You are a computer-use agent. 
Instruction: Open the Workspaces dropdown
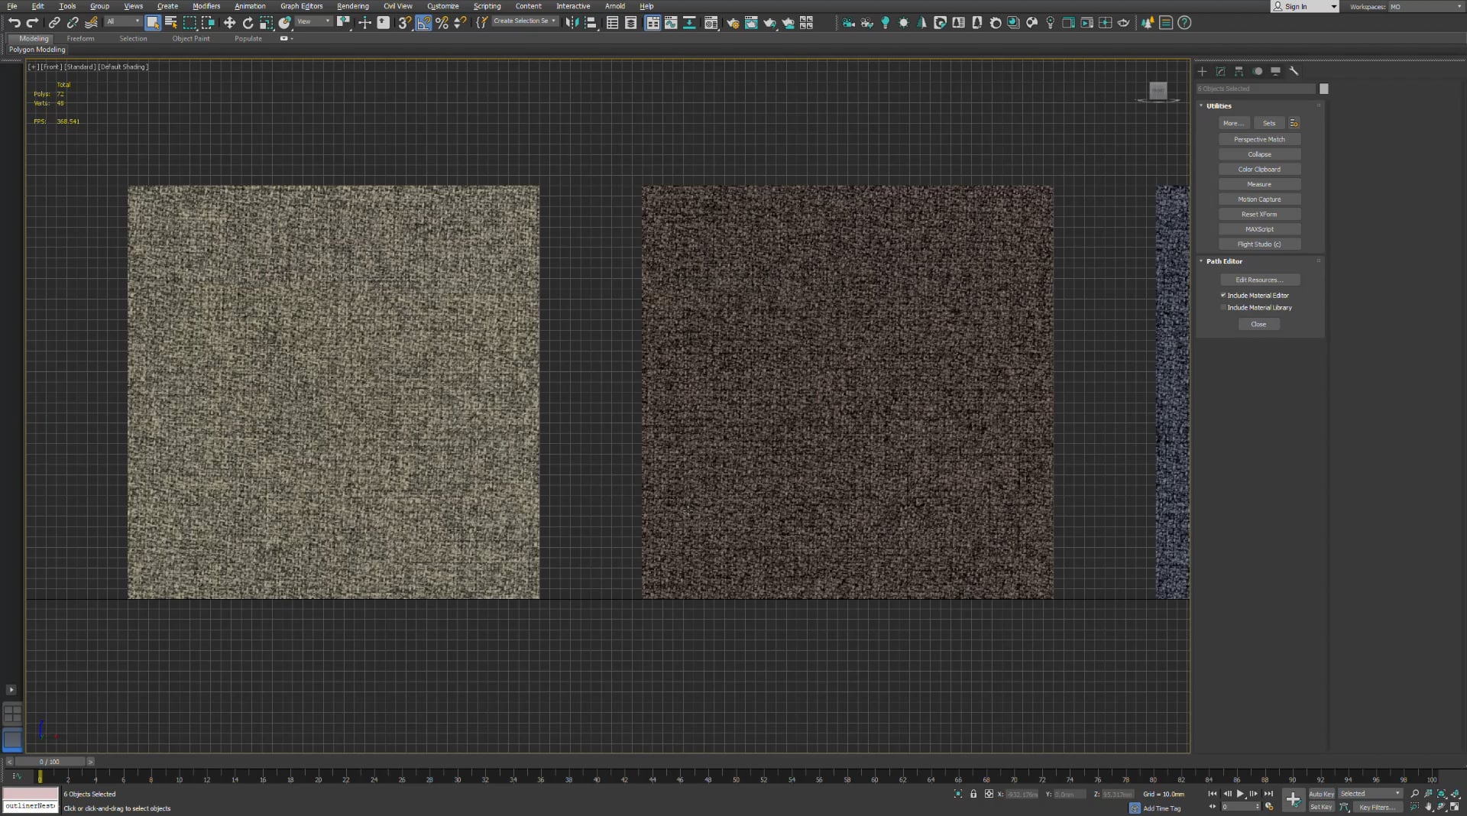[1424, 7]
